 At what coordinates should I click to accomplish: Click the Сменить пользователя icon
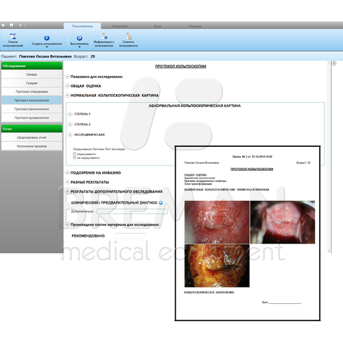128,36
